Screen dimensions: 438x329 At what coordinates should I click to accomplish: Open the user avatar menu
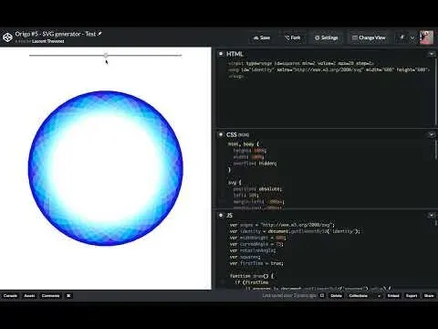coord(426,37)
